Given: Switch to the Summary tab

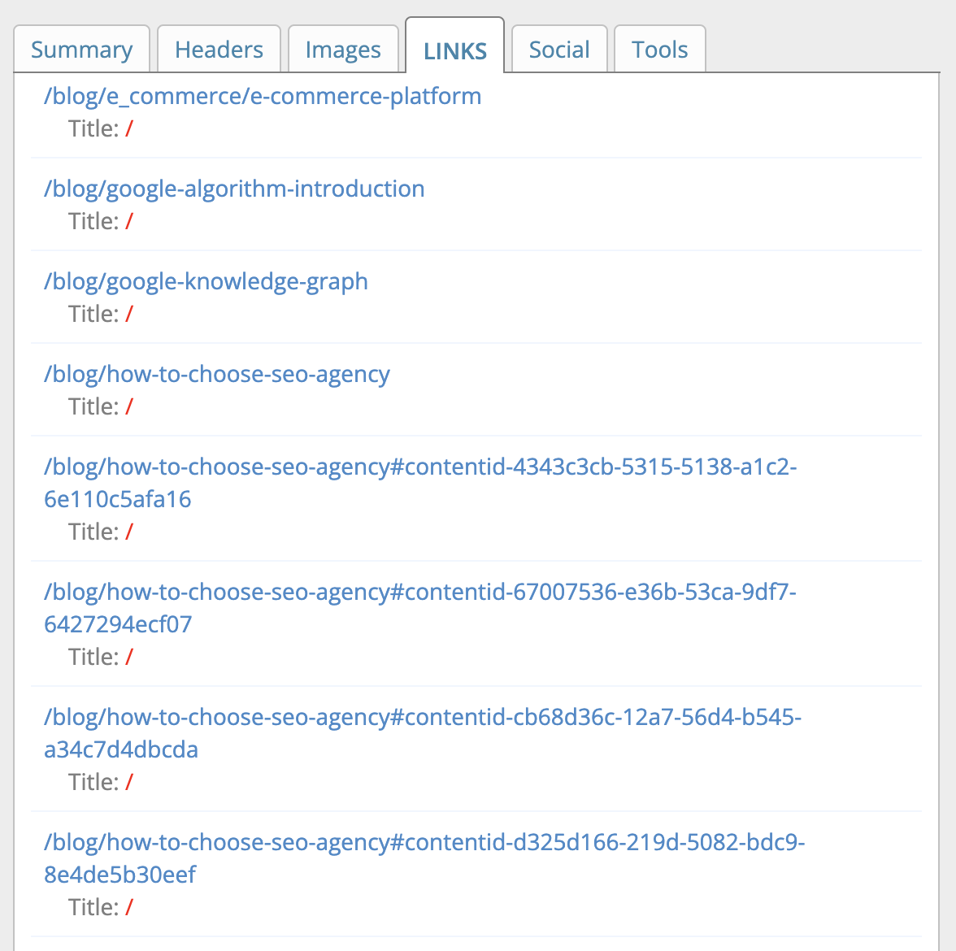Looking at the screenshot, I should click(81, 49).
